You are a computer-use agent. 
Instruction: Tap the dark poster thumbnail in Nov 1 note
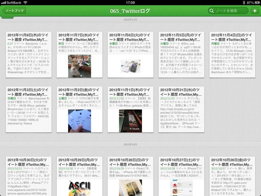click(x=130, y=121)
